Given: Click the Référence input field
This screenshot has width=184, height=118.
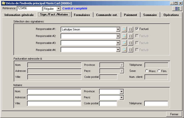Looking at the screenshot, I should coord(29,8).
